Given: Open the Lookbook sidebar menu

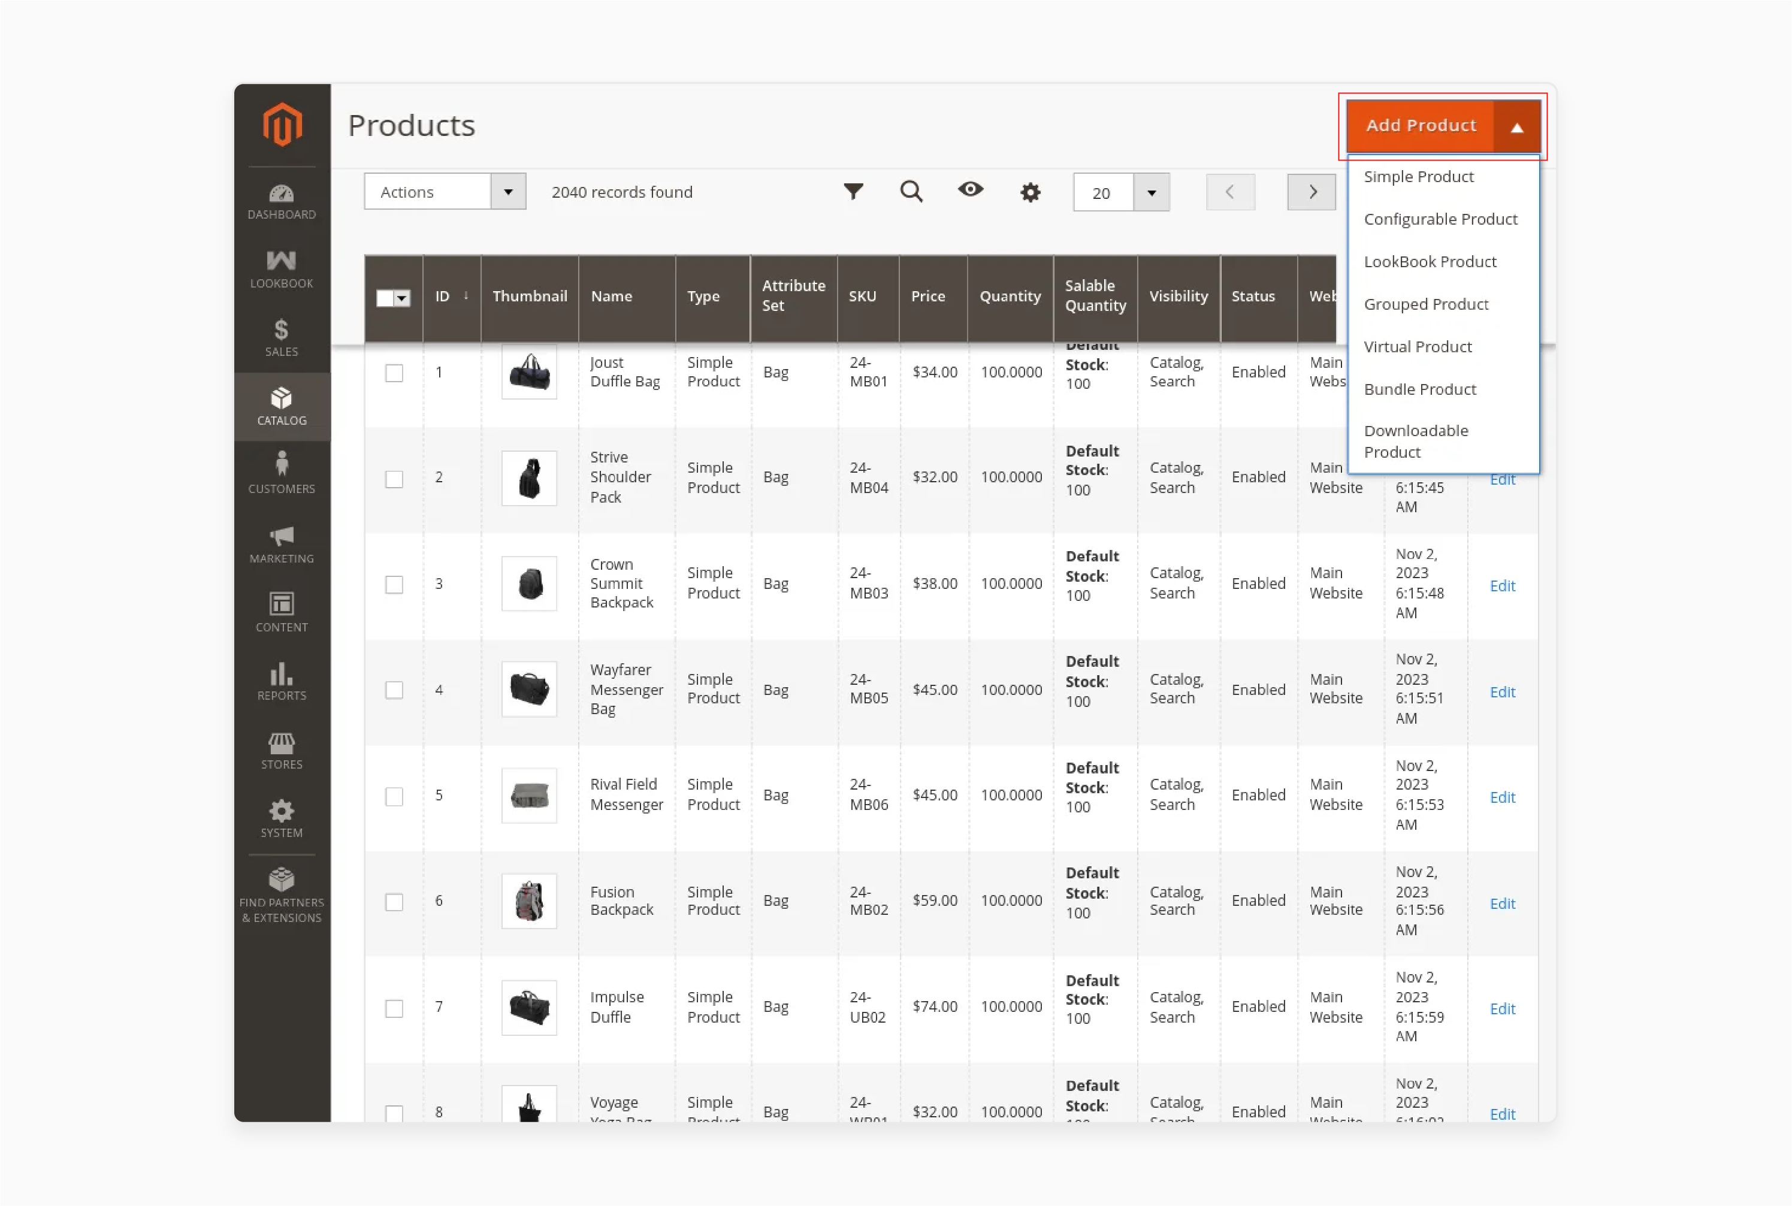Looking at the screenshot, I should coord(282,270).
